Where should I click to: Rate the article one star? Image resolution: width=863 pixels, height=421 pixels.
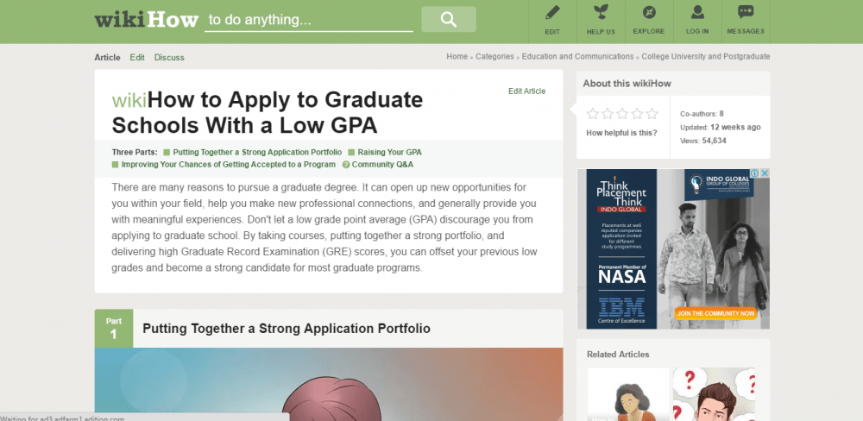(592, 113)
